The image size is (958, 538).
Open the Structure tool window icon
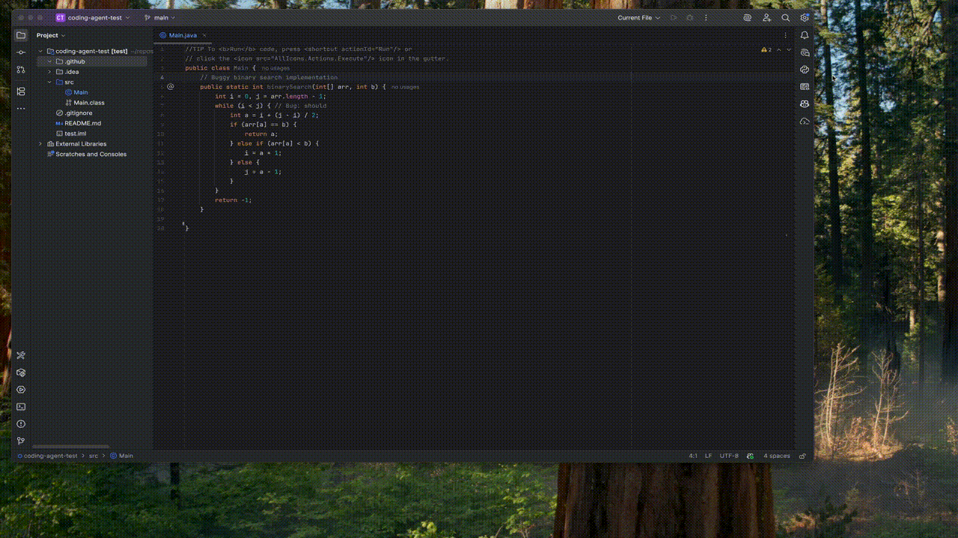(20, 90)
